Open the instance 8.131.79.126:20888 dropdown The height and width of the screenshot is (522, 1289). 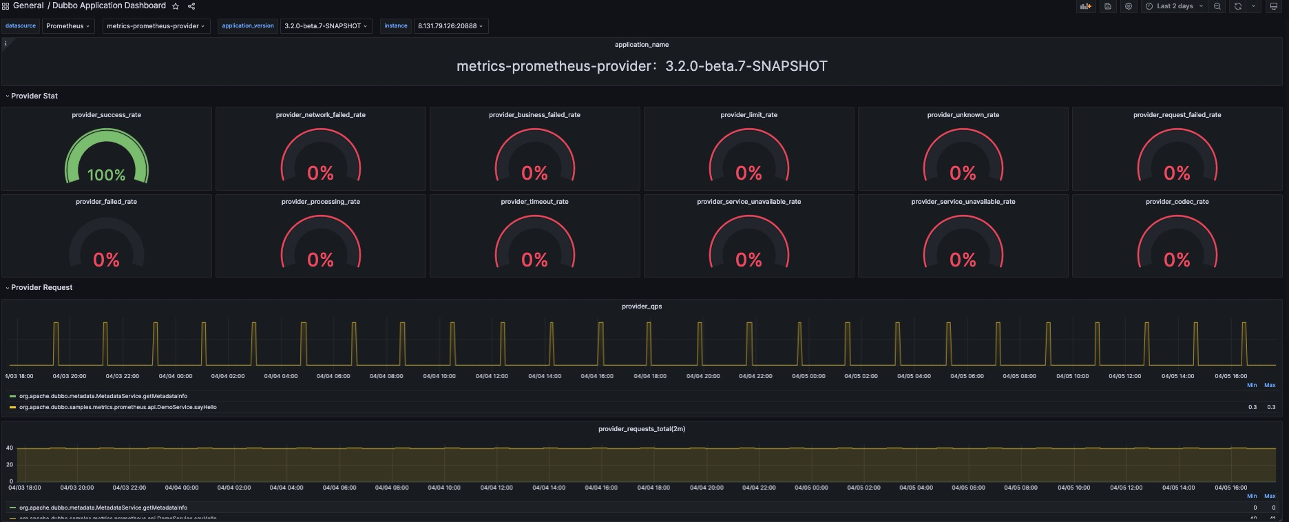450,26
